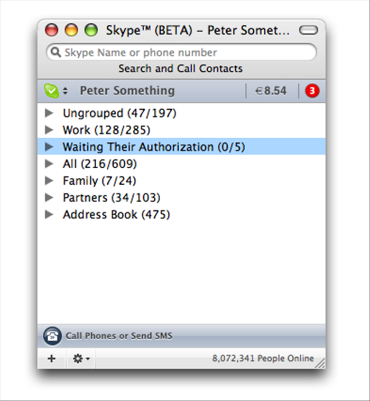The width and height of the screenshot is (370, 401).
Task: Expand Waiting Their Authorization disclosure triangle
Action: 49,147
